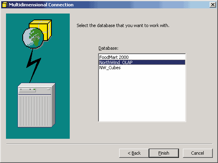Click the empty area of the database list

pyautogui.click(x=142, y=96)
